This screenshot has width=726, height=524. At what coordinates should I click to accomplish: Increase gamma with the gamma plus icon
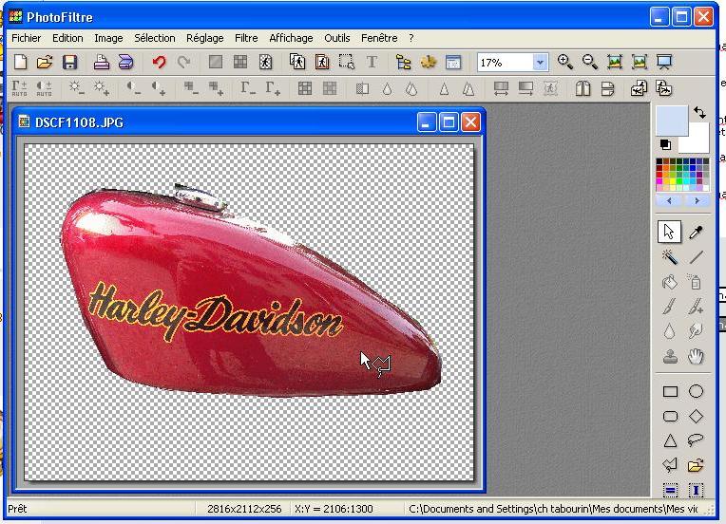[273, 88]
